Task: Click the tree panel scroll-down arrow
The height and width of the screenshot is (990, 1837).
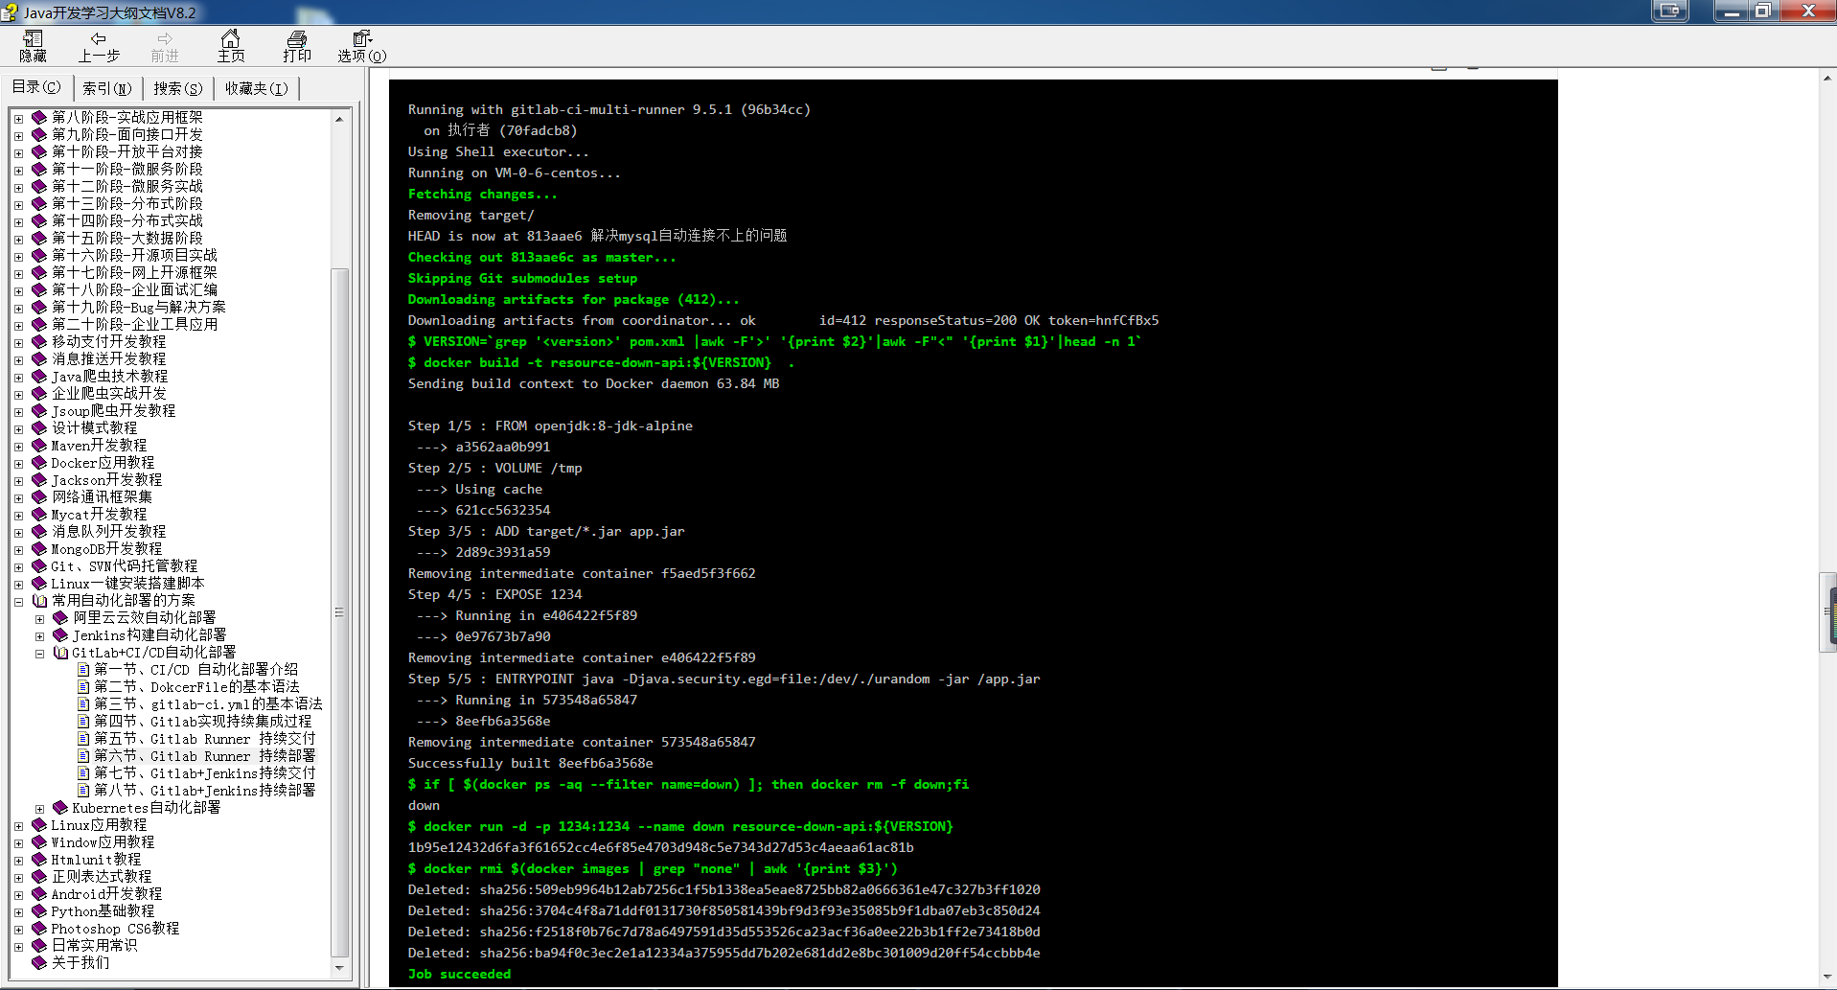Action: (339, 968)
